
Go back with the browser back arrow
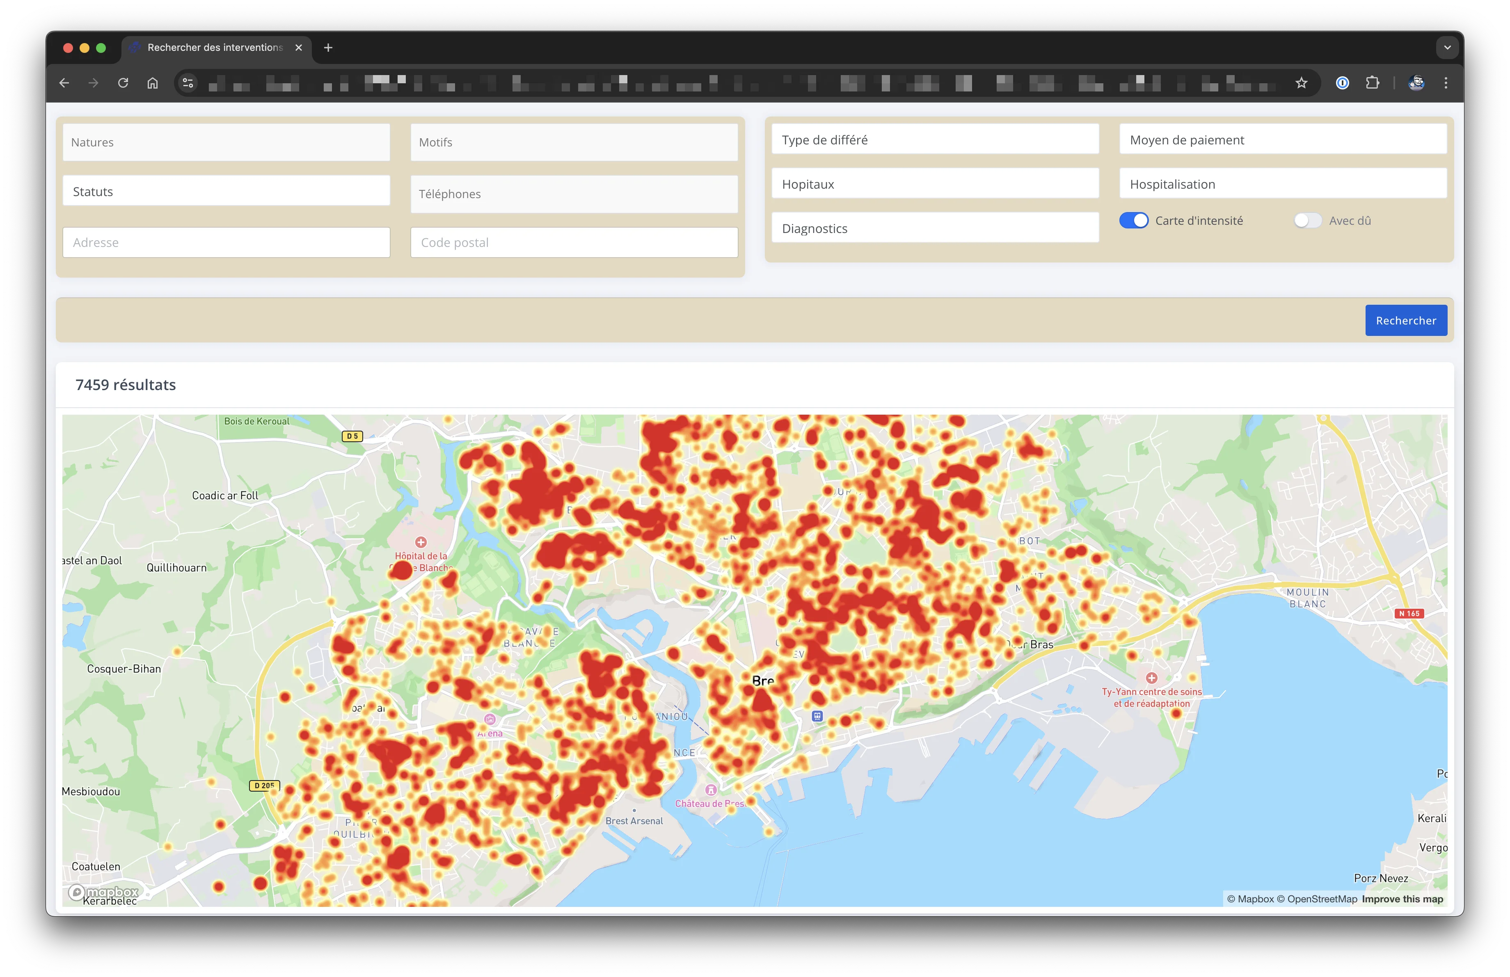64,83
